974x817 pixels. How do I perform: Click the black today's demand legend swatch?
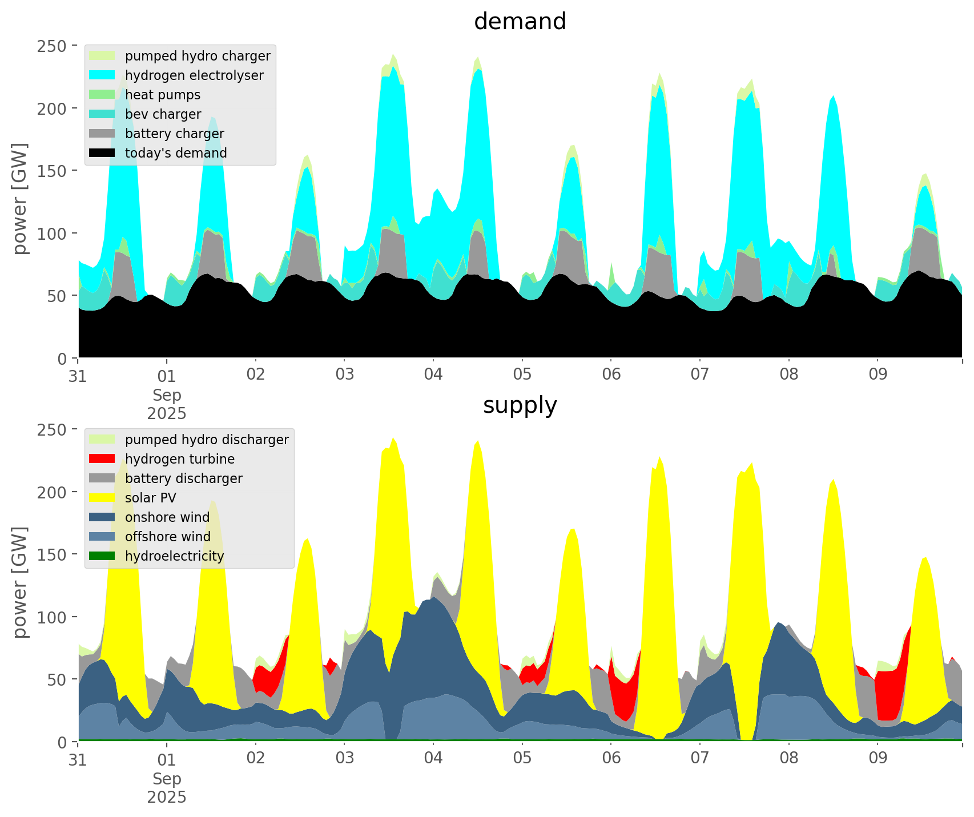tap(102, 153)
